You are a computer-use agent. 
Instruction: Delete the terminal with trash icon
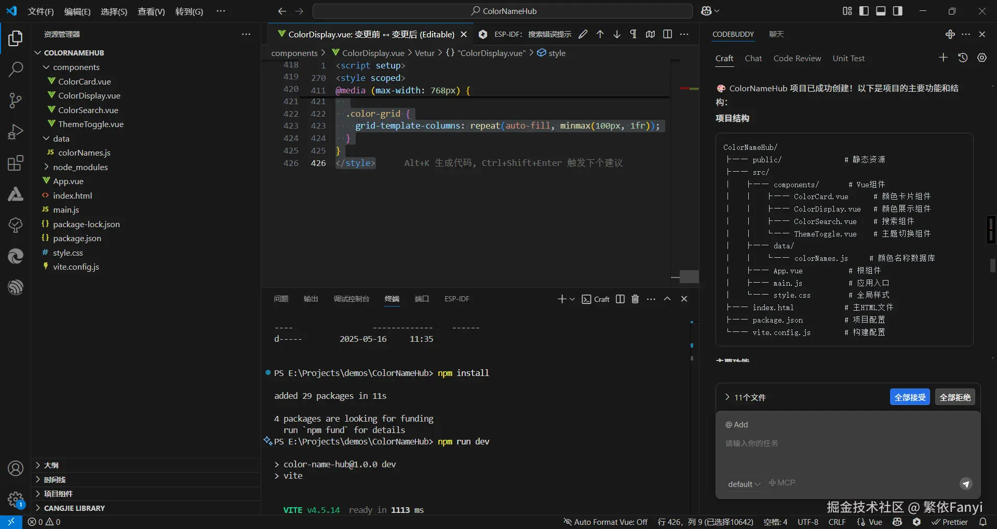[x=635, y=299]
